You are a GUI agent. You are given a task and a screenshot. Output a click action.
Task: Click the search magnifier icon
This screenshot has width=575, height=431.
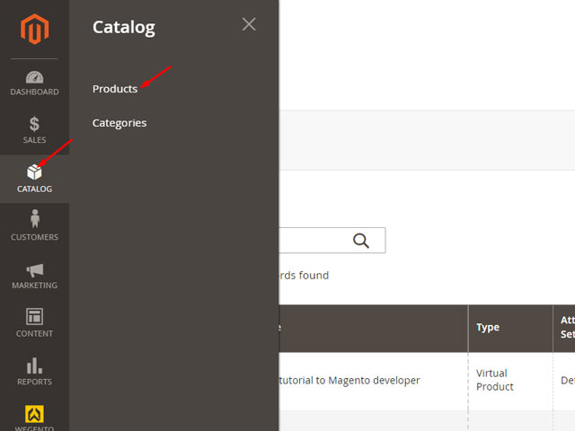click(x=361, y=241)
